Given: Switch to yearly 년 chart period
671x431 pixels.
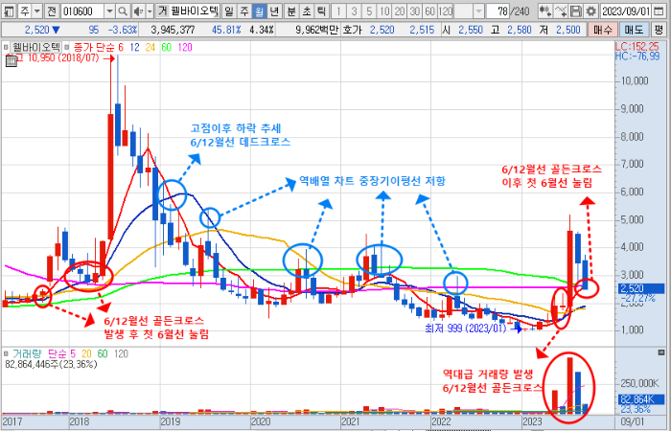Looking at the screenshot, I should point(274,11).
